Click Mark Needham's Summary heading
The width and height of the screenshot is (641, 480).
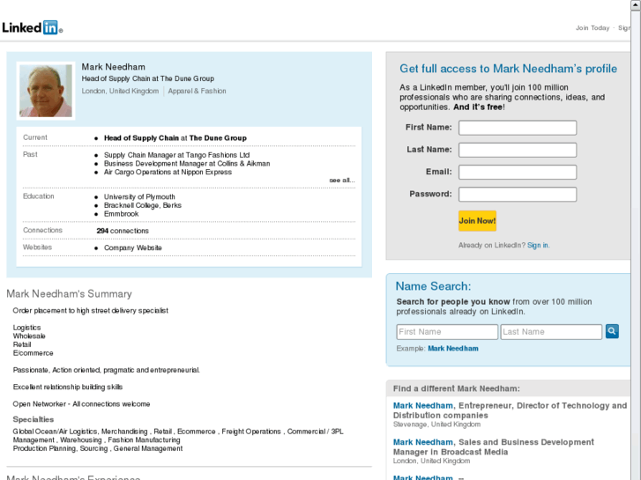tap(69, 293)
